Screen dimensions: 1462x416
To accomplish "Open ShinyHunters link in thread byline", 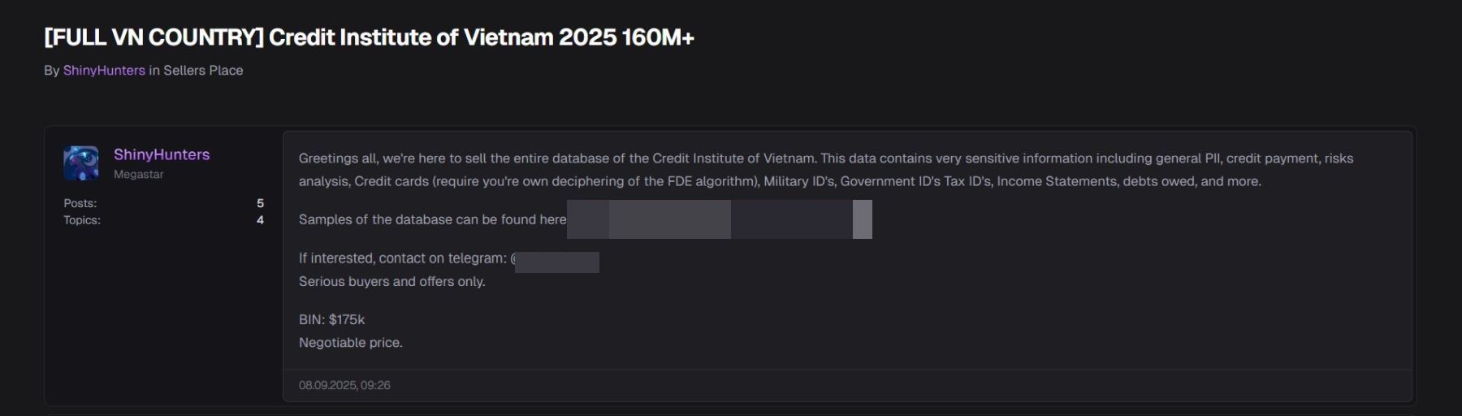I will click(x=104, y=71).
